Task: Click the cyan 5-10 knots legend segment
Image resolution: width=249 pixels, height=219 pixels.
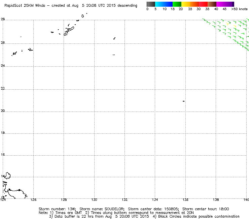Action: (x=159, y=4)
